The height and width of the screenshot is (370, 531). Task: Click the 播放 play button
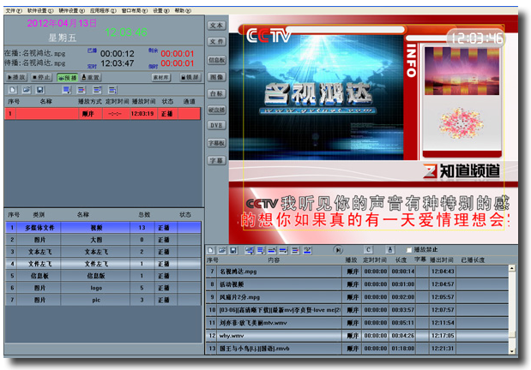pos(16,77)
